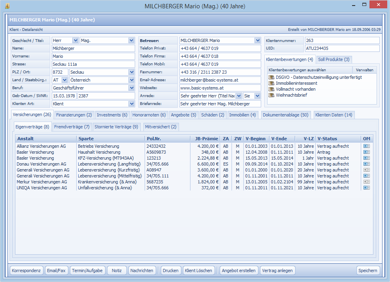The image size is (390, 282).
Task: Click the Email/Fax button
Action: click(x=56, y=271)
